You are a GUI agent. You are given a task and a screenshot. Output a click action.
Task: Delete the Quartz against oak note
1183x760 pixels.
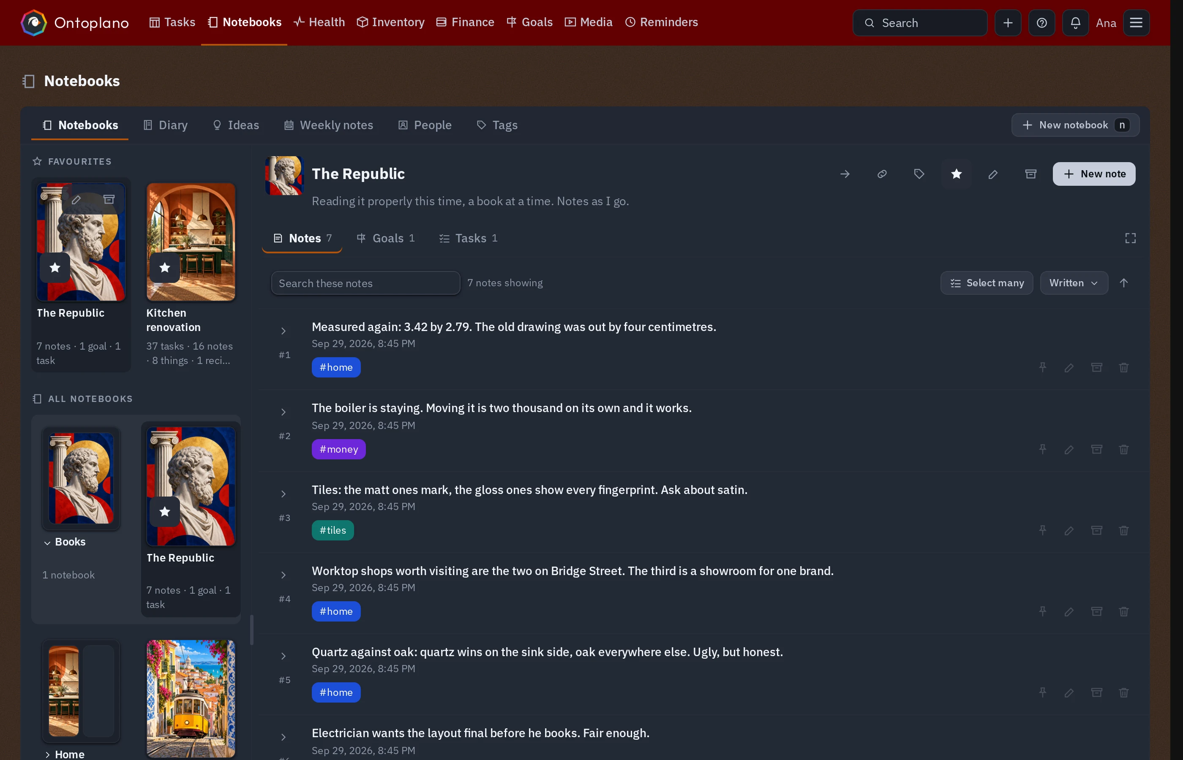pos(1123,692)
